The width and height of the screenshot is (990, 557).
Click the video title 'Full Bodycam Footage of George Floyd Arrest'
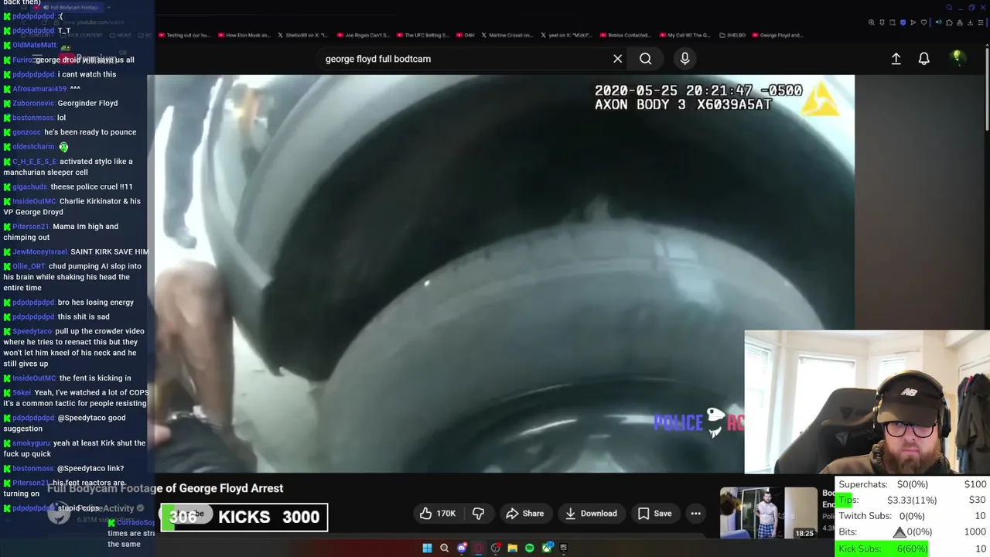[x=165, y=488]
